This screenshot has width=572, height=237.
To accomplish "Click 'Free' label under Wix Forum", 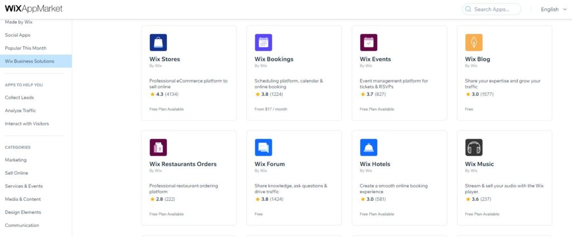I will [x=259, y=214].
